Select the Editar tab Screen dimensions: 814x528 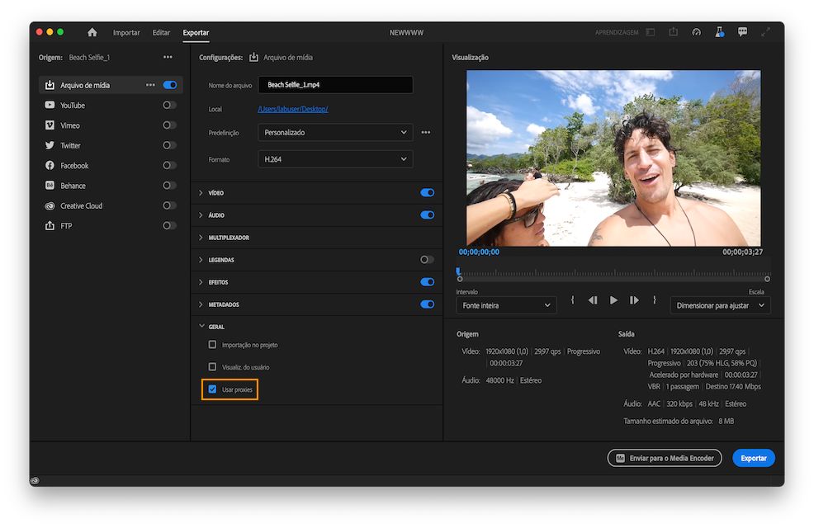(161, 32)
